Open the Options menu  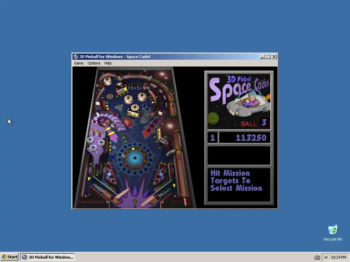pyautogui.click(x=94, y=63)
